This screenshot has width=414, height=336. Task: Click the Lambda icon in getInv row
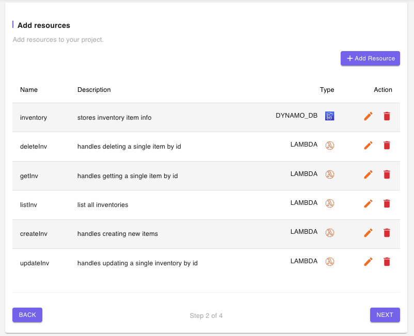329,174
